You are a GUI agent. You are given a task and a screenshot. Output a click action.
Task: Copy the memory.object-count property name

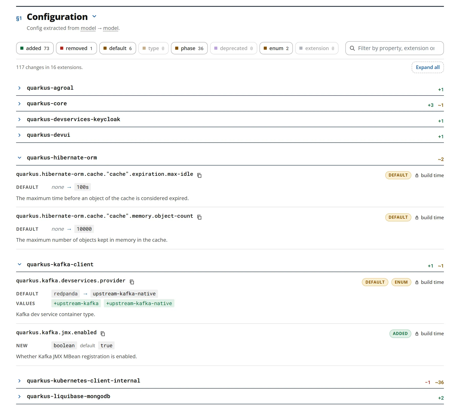[x=199, y=217]
